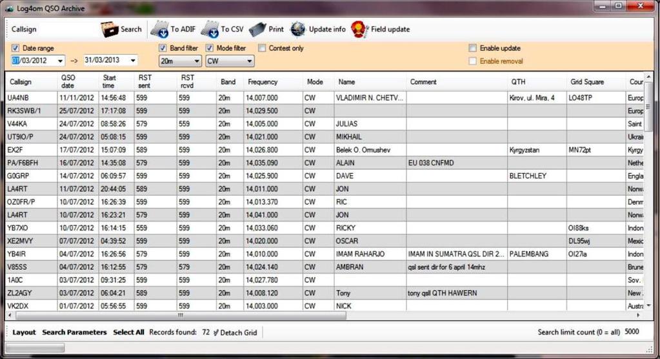Click the EU 038 CNFMD comment cell
The width and height of the screenshot is (660, 359).
(x=457, y=163)
